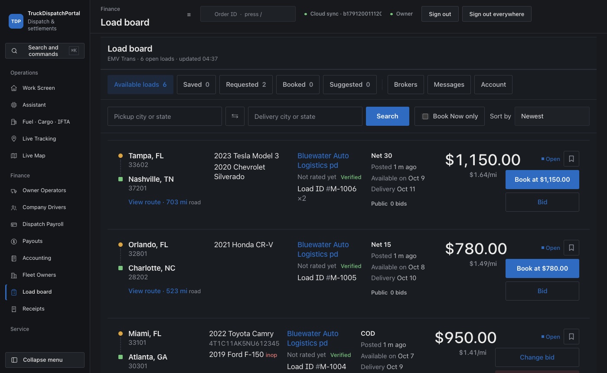Bookmark the Tampa to Nashville load
The width and height of the screenshot is (607, 373).
tap(571, 159)
